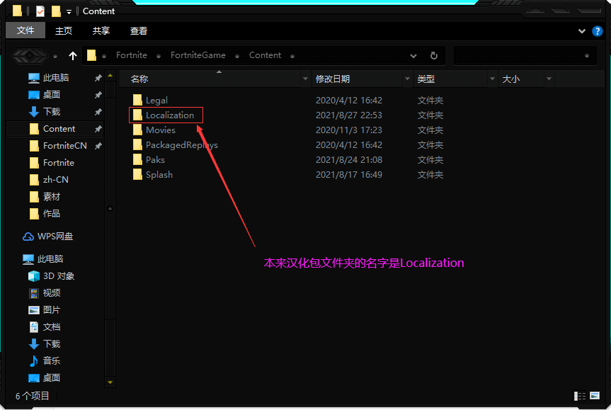Switch to the 共享 ribbon tab
Image resolution: width=611 pixels, height=410 pixels.
(x=101, y=30)
